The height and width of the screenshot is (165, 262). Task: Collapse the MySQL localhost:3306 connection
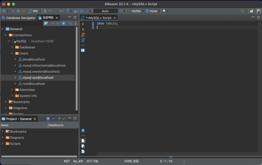[x=9, y=41]
